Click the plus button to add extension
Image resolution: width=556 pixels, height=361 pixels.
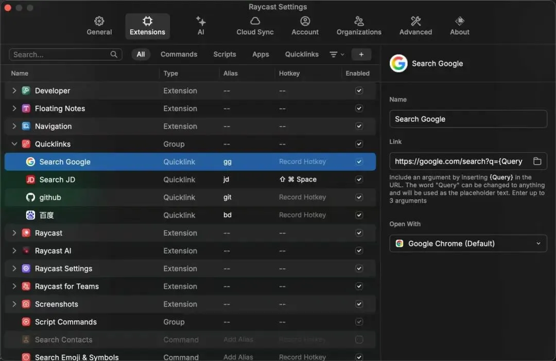(361, 55)
